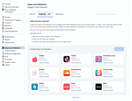The height and width of the screenshot is (101, 132).
Task: Click the Trivia Crack logo
Action: click(99, 73)
